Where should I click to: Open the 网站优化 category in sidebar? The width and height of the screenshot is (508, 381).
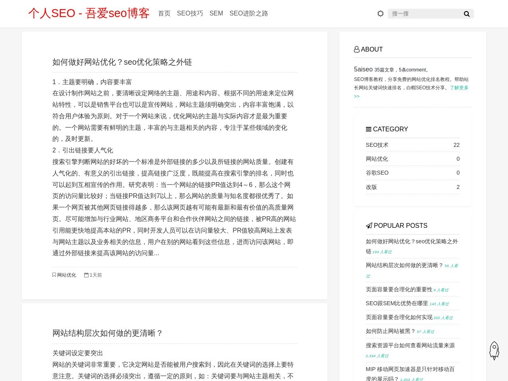tap(377, 159)
